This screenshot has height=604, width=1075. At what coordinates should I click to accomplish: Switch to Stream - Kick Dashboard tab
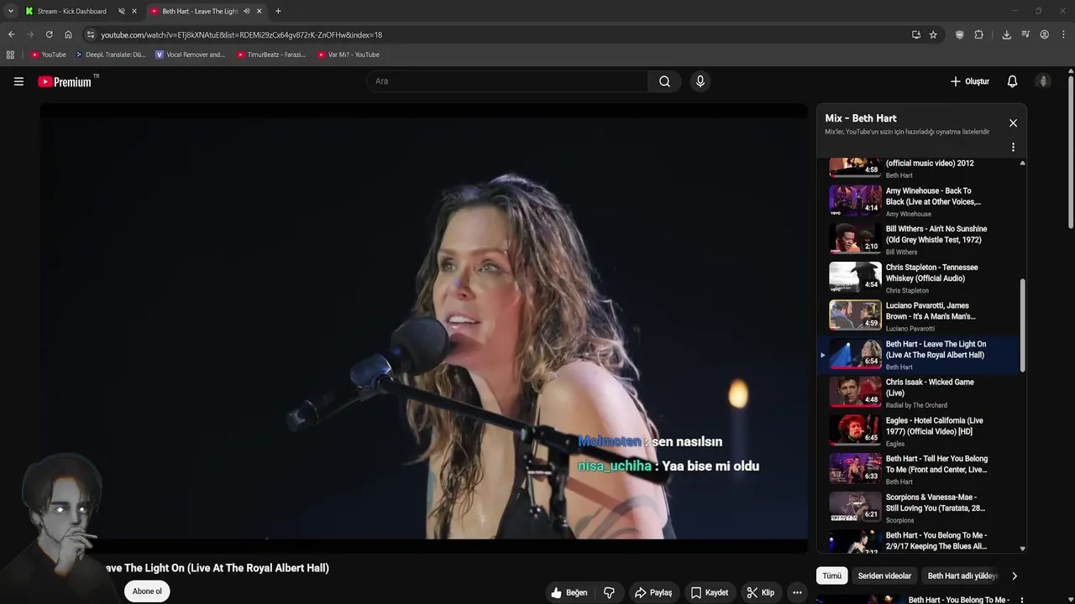click(x=71, y=11)
